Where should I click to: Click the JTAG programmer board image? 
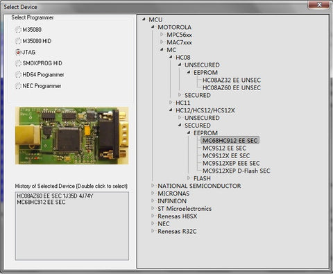72,136
